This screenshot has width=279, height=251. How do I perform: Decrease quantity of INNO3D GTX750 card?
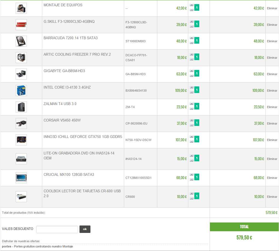coord(192,142)
